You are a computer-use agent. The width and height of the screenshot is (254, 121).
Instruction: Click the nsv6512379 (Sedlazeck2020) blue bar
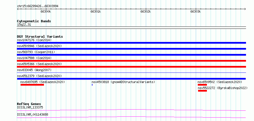(x=131, y=79)
